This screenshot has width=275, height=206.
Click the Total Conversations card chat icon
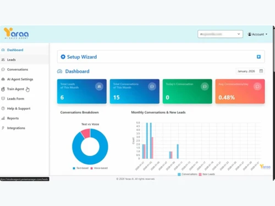tap(152, 86)
